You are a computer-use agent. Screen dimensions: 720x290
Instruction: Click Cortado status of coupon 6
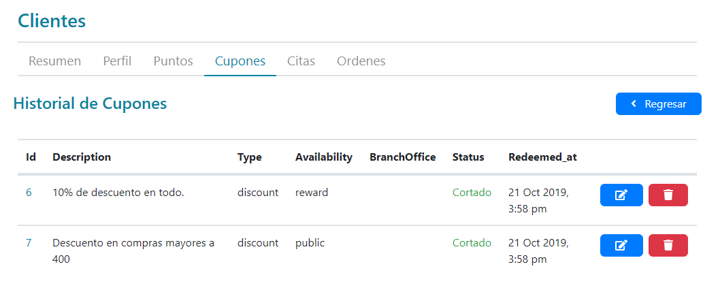click(x=472, y=193)
